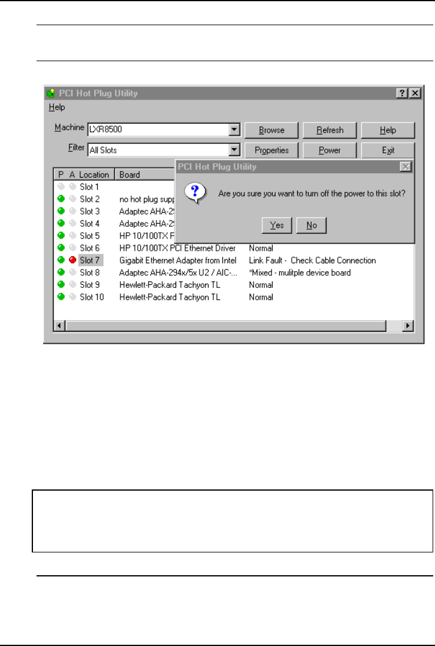The image size is (435, 646).
Task: Click green power LED for Slot 8
Action: point(61,272)
